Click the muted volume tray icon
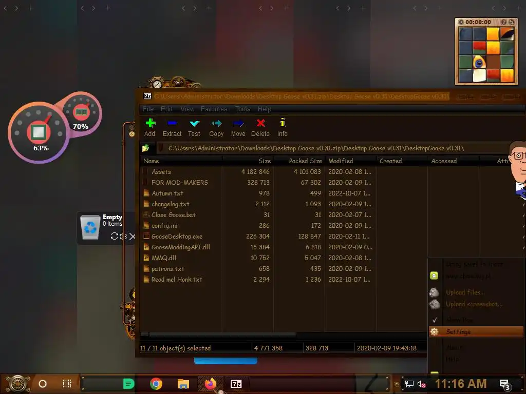The image size is (526, 394). [x=421, y=384]
